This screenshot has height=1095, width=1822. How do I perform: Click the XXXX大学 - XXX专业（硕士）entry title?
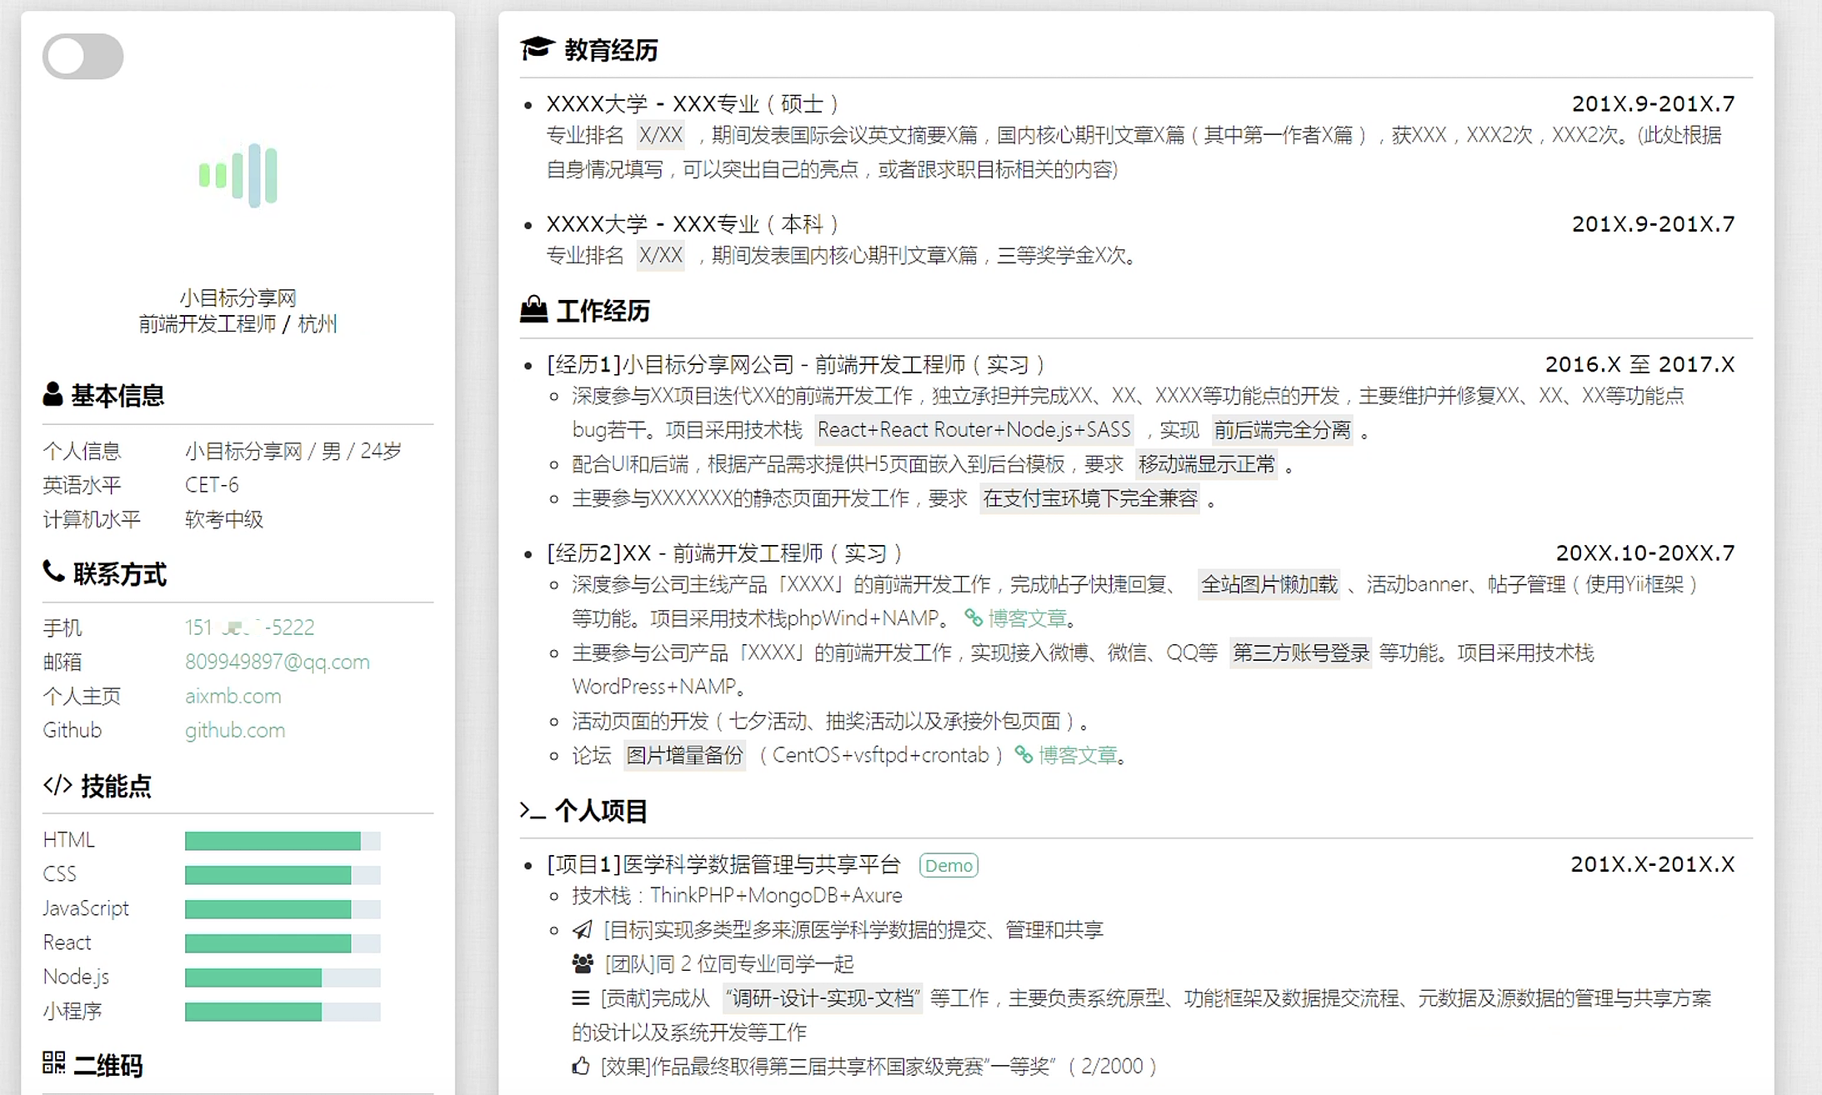click(x=693, y=104)
